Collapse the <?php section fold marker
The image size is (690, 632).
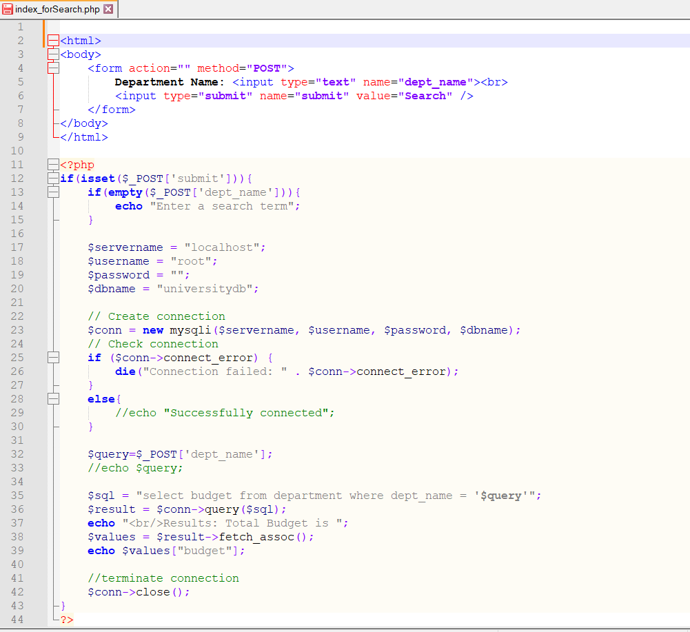click(x=53, y=164)
